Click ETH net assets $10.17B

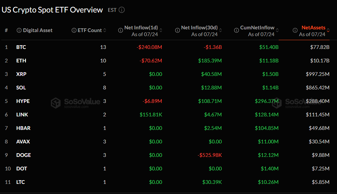(319, 61)
